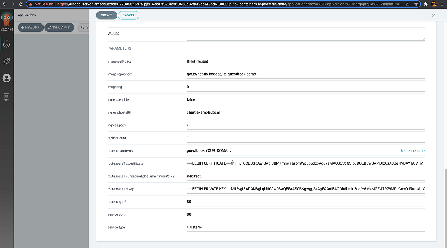The width and height of the screenshot is (447, 248).
Task: Select the Applications layers icon in sidebar
Action: [7, 44]
